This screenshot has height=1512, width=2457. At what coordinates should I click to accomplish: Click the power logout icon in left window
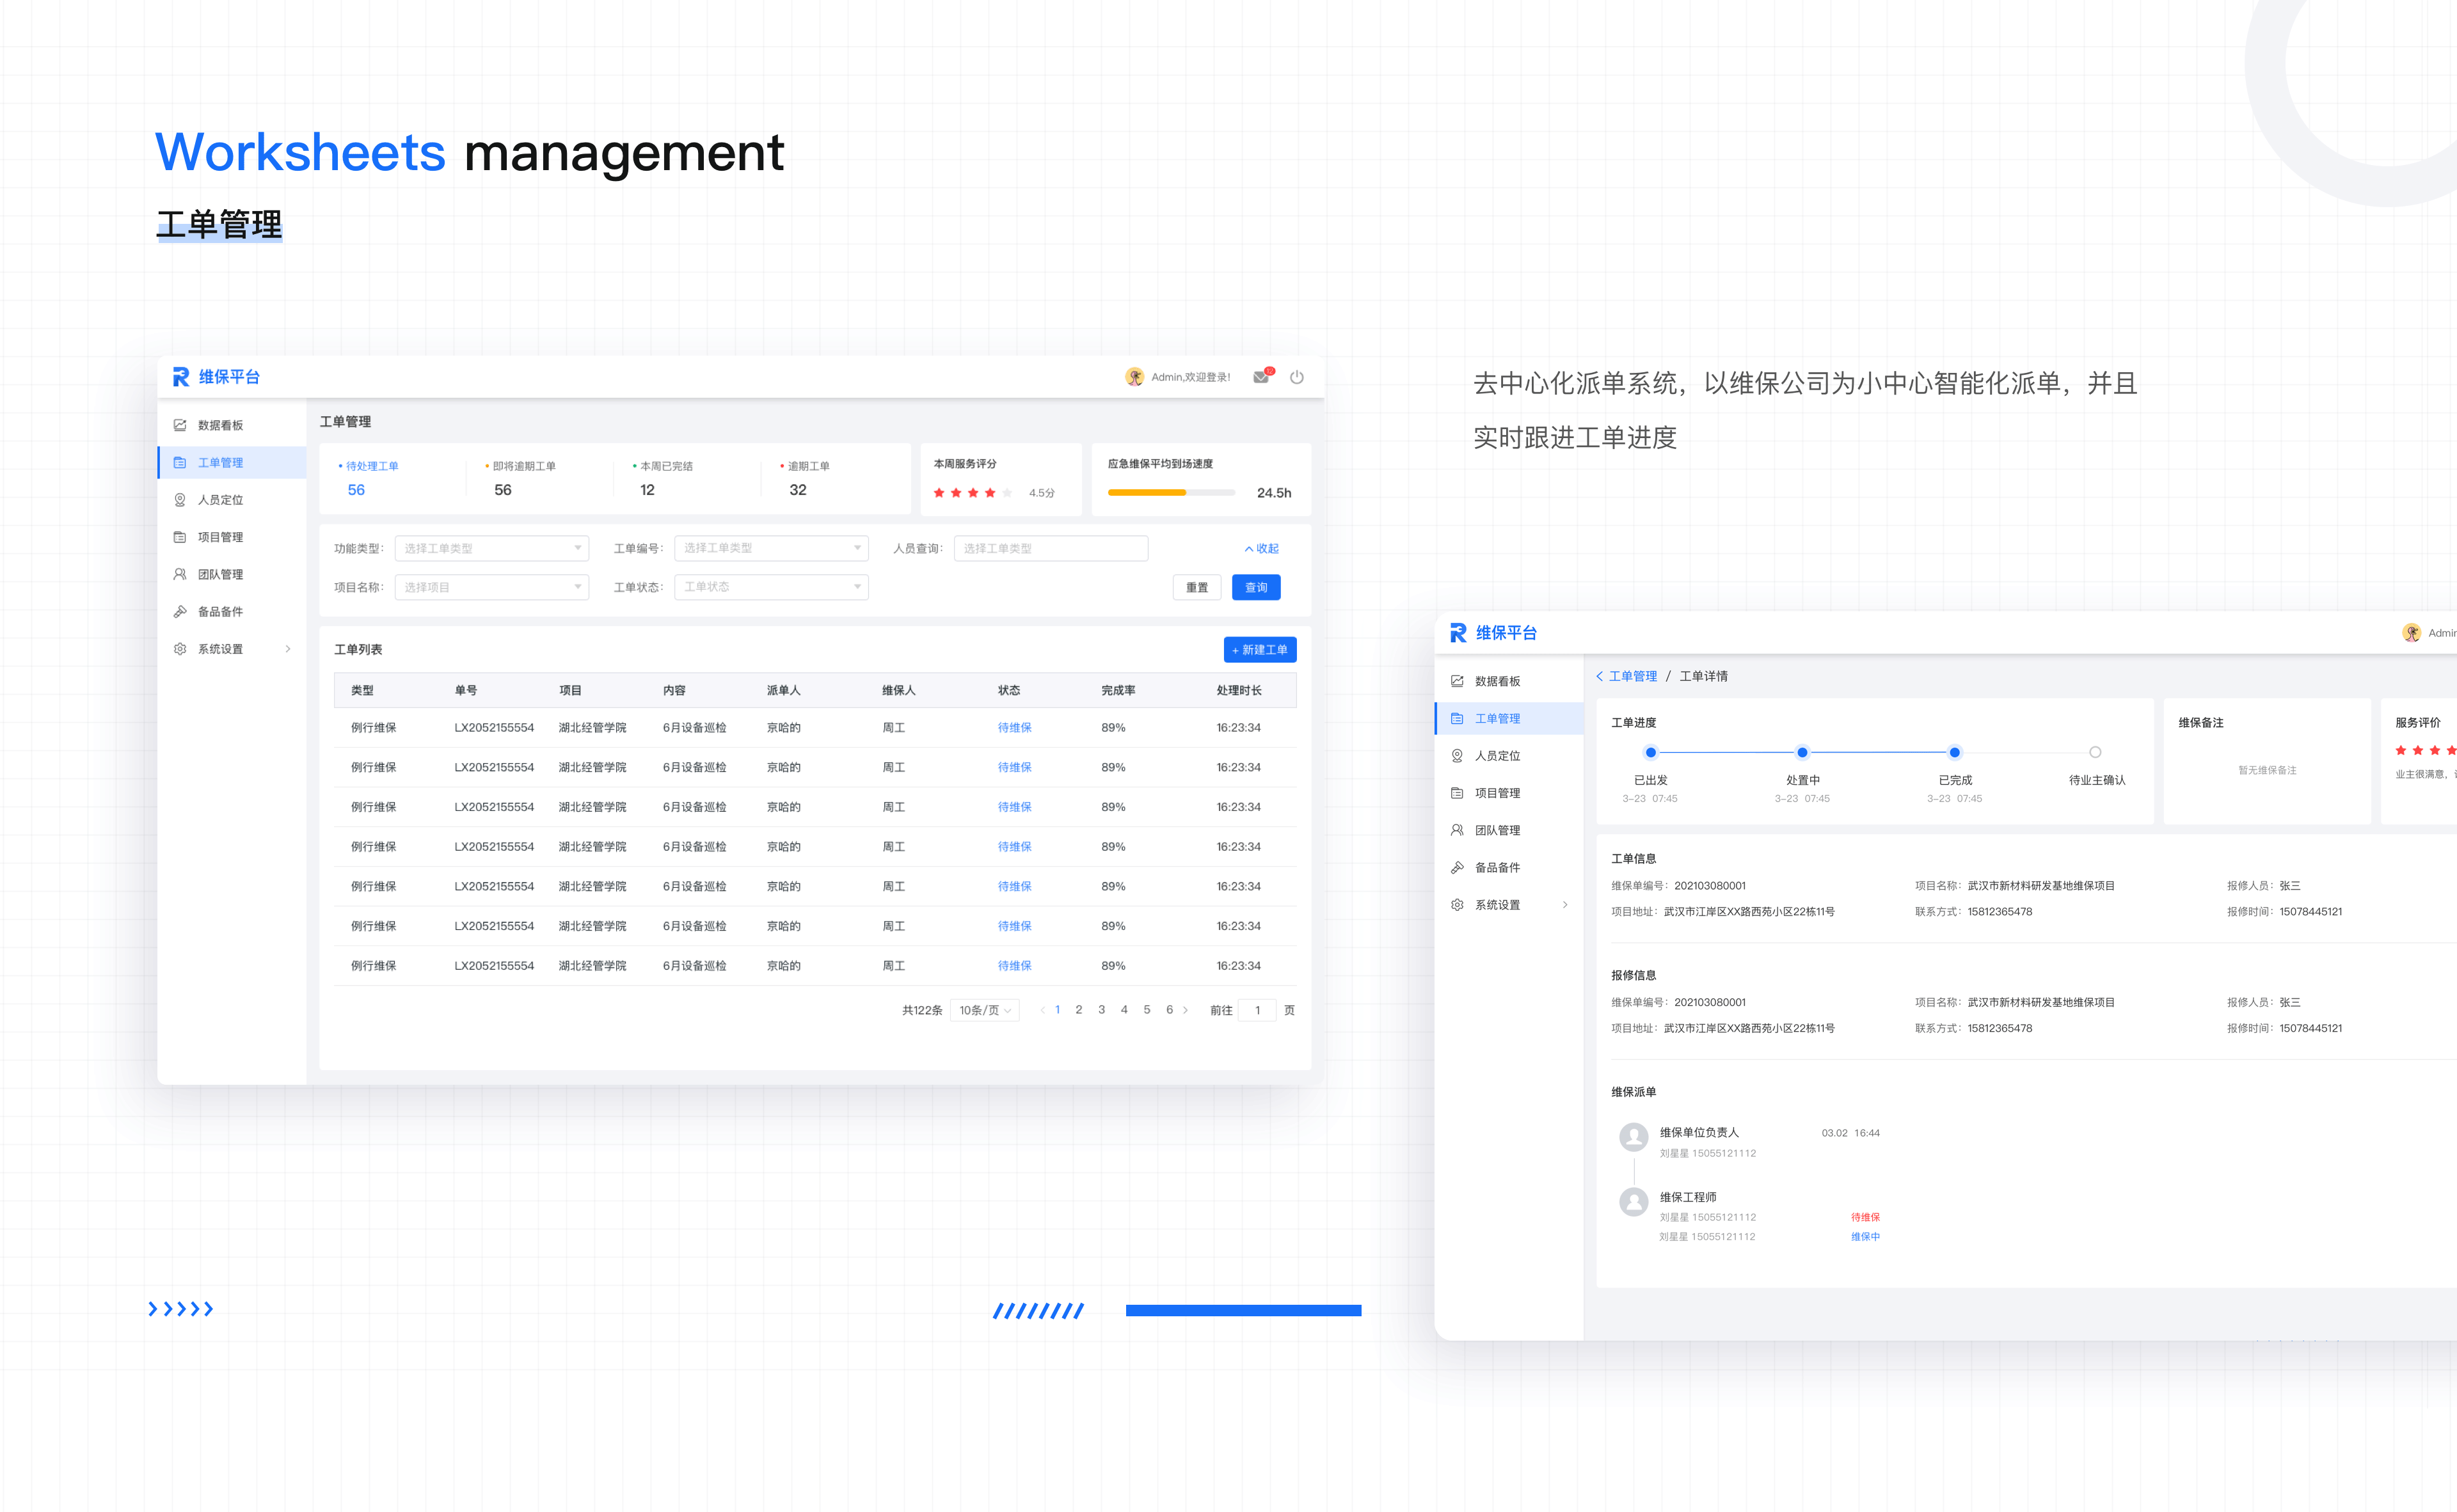point(1296,377)
